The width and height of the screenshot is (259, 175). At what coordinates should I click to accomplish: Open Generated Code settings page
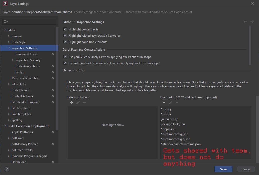[26, 54]
